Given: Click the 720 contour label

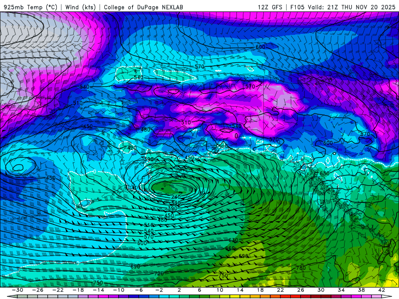Looking at the screenshot, I should tap(159, 274).
